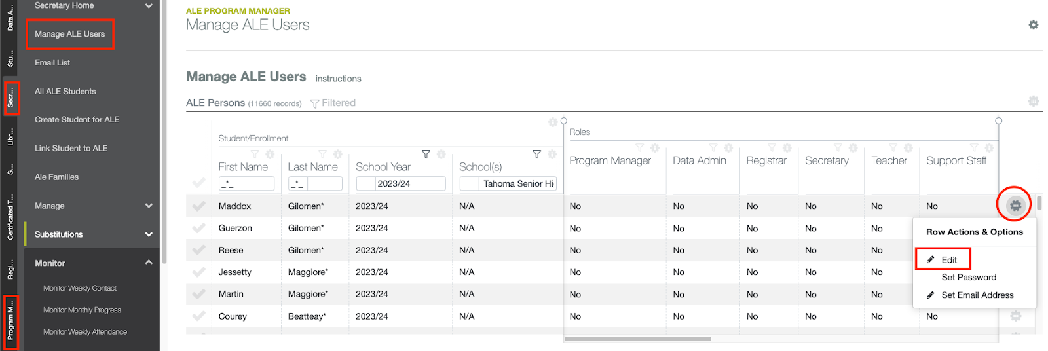1048x351 pixels.
Task: Select the checkmark for Maddox row
Action: (x=198, y=206)
